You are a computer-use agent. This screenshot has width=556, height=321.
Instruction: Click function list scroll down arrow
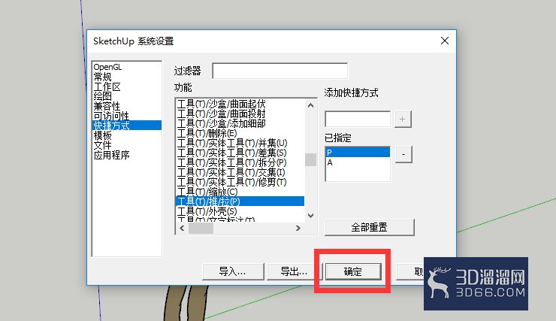click(310, 215)
